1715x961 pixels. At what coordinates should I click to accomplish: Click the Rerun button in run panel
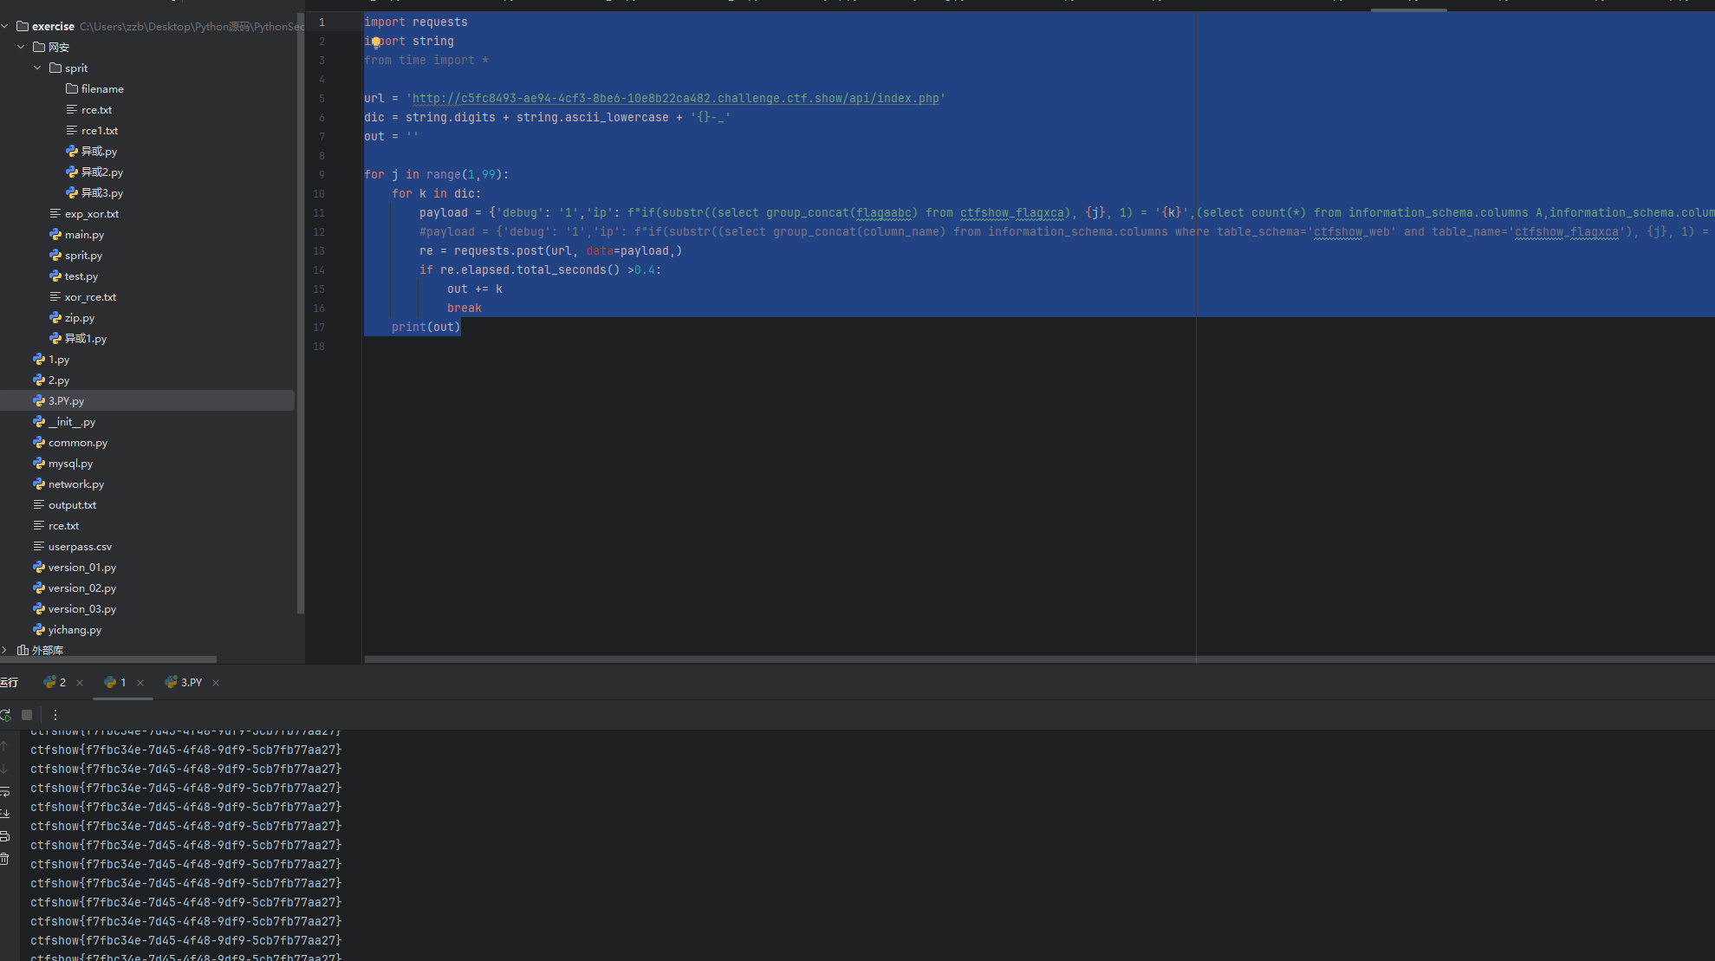pyautogui.click(x=6, y=715)
